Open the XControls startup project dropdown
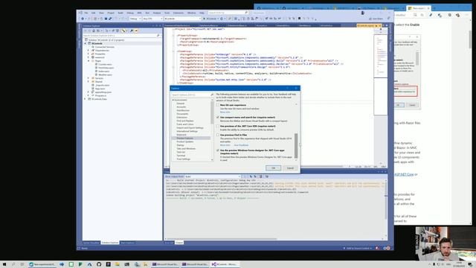This screenshot has height=268, width=476. coord(182,19)
